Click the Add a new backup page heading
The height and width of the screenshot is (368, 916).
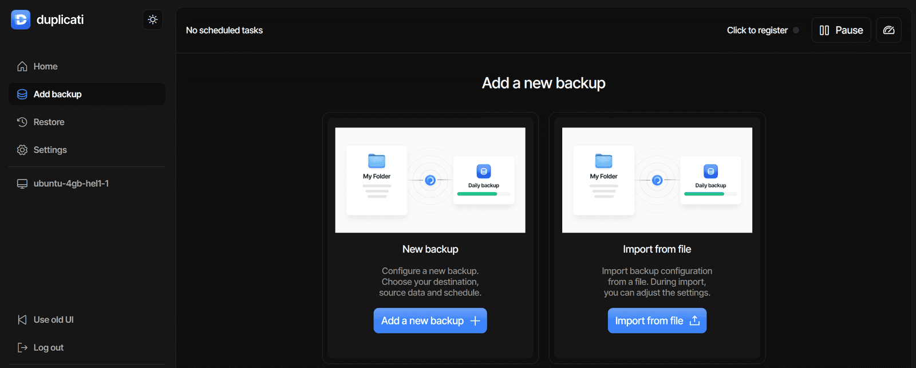[x=544, y=83]
